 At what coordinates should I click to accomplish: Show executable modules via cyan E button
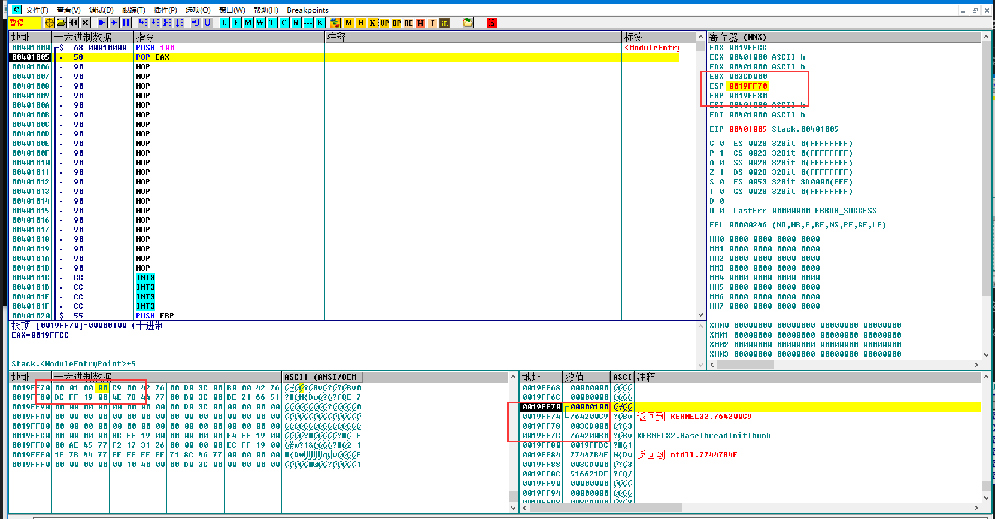click(236, 23)
